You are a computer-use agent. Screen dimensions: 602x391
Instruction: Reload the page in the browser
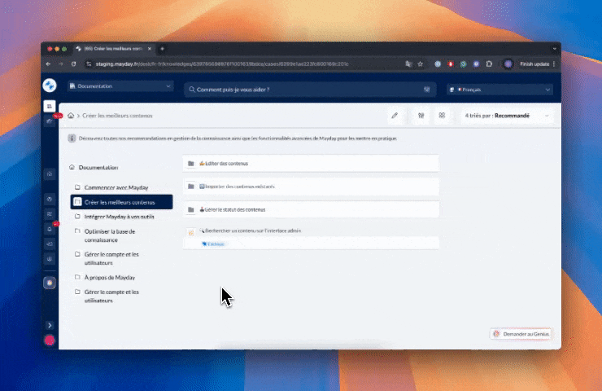click(x=74, y=64)
